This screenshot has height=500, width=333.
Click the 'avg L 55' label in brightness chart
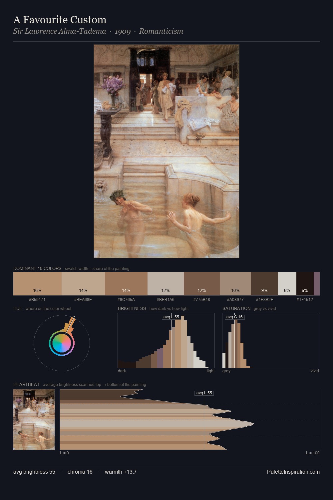171,317
